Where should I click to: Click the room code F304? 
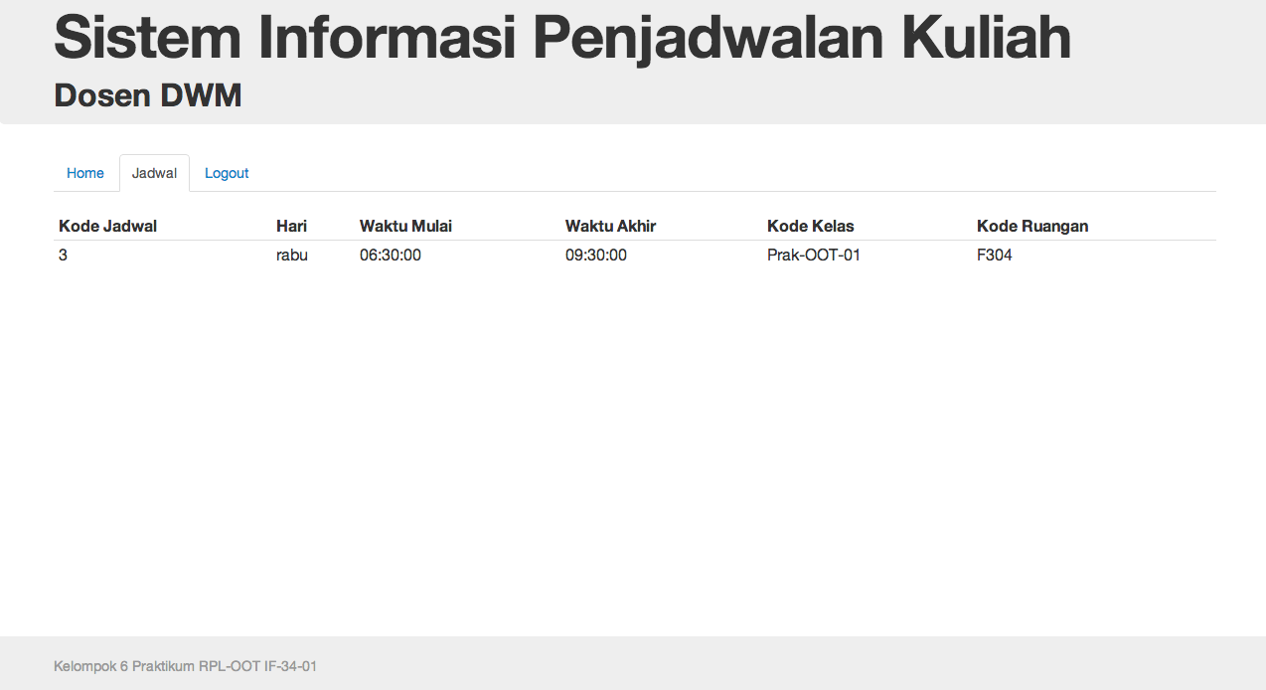pos(995,255)
